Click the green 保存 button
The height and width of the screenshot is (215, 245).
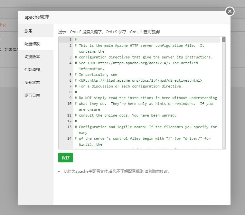click(66, 158)
